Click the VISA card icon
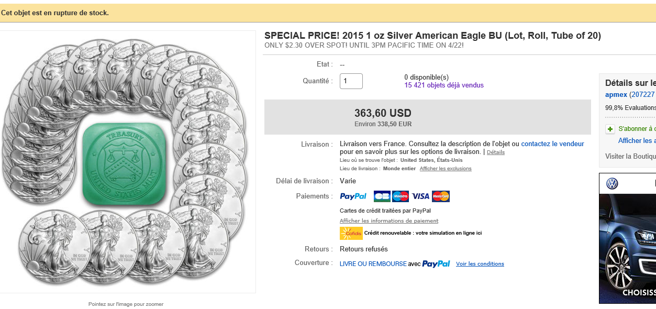The height and width of the screenshot is (309, 656). [420, 196]
